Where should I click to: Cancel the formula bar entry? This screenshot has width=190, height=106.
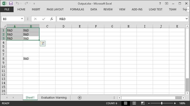[x=35, y=19]
